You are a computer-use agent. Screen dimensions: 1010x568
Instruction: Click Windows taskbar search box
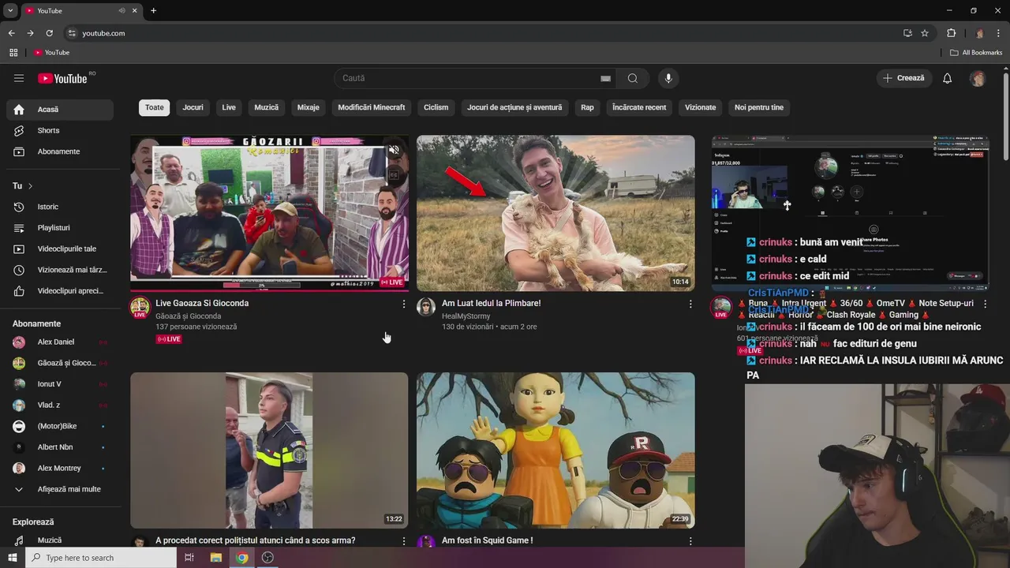(x=101, y=558)
